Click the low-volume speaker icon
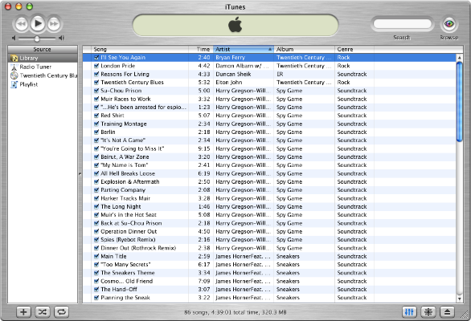The height and width of the screenshot is (321, 471). click(x=14, y=38)
